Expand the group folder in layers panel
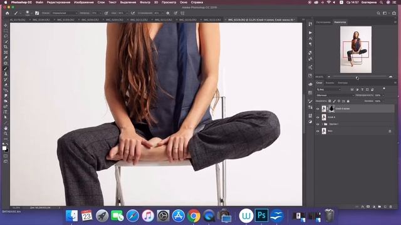The width and height of the screenshot is (401, 225). [x=322, y=124]
